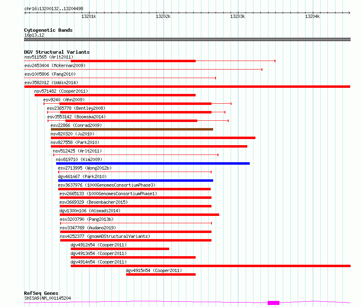This screenshot has height=307, width=362.
Task: Click the 13203k ruler tick label
Action: tap(238, 16)
